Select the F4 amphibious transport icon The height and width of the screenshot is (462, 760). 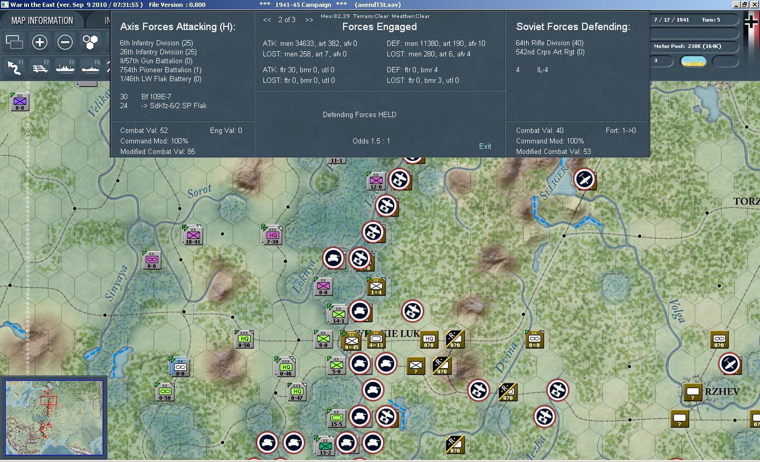pyautogui.click(x=90, y=67)
